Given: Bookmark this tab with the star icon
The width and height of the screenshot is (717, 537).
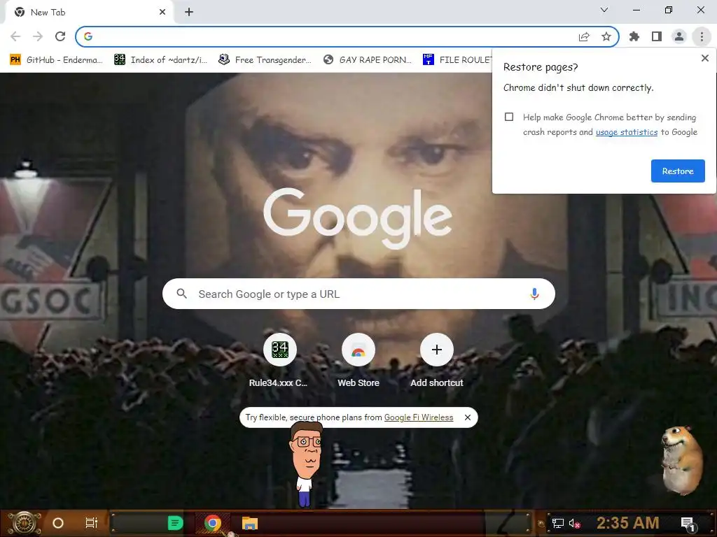Looking at the screenshot, I should (606, 36).
